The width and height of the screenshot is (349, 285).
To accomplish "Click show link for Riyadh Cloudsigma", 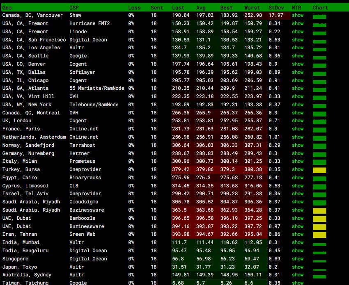I will [298, 202].
